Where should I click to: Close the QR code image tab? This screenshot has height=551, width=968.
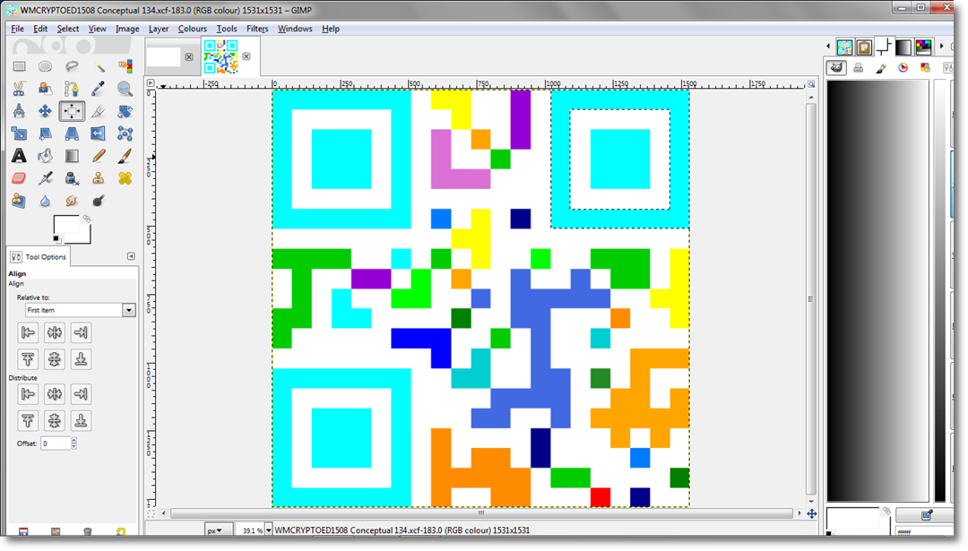pyautogui.click(x=246, y=56)
